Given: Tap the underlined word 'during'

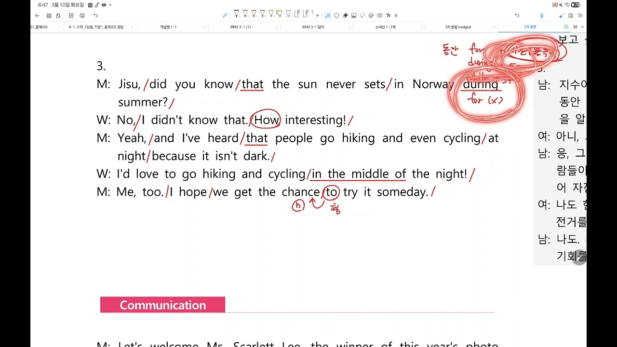Looking at the screenshot, I should [481, 84].
